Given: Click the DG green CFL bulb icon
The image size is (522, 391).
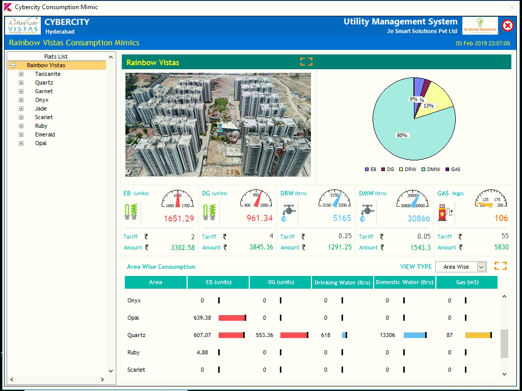Looking at the screenshot, I should [x=210, y=212].
